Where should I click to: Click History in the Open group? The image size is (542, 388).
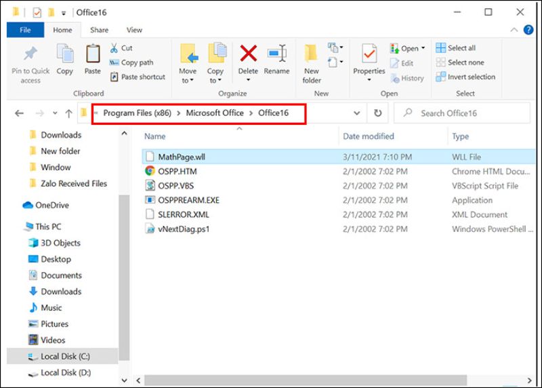tap(407, 78)
